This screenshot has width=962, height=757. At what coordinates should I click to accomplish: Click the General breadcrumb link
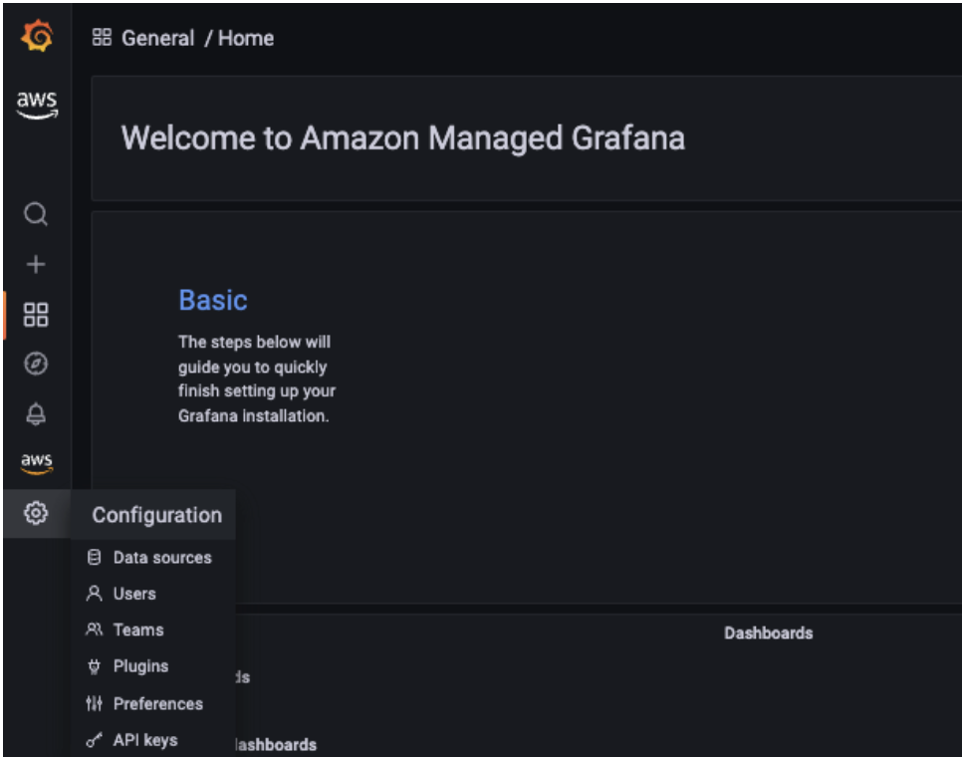click(x=157, y=38)
